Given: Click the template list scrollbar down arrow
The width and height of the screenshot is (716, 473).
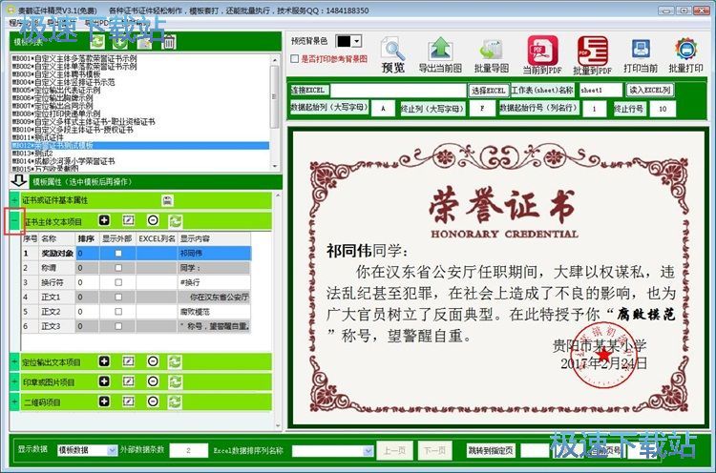Looking at the screenshot, I should click(x=274, y=167).
